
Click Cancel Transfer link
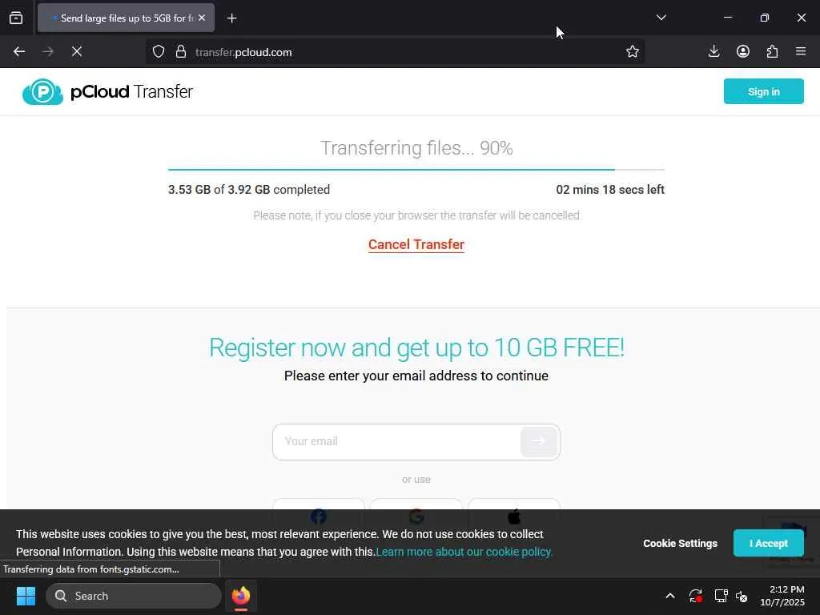416,245
